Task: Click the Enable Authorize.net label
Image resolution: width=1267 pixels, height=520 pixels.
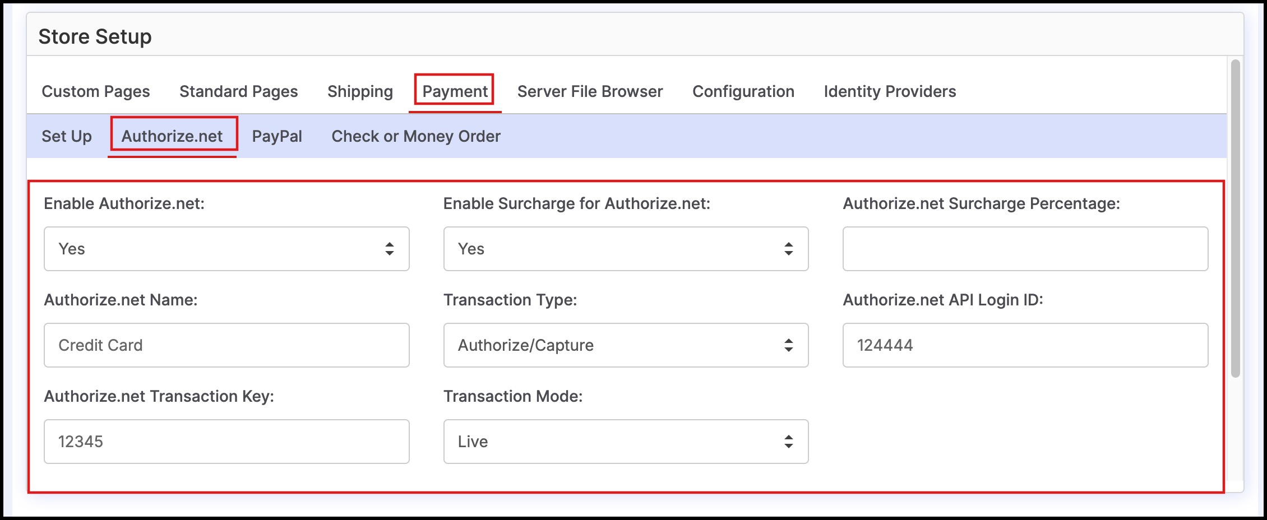Action: (124, 203)
